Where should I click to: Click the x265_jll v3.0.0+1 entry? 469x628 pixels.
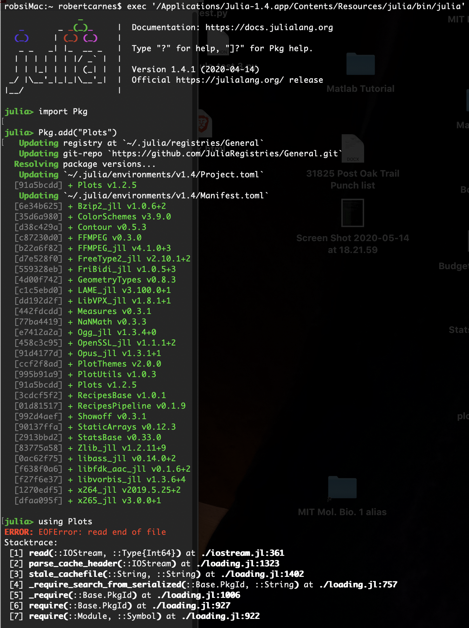pyautogui.click(x=119, y=500)
